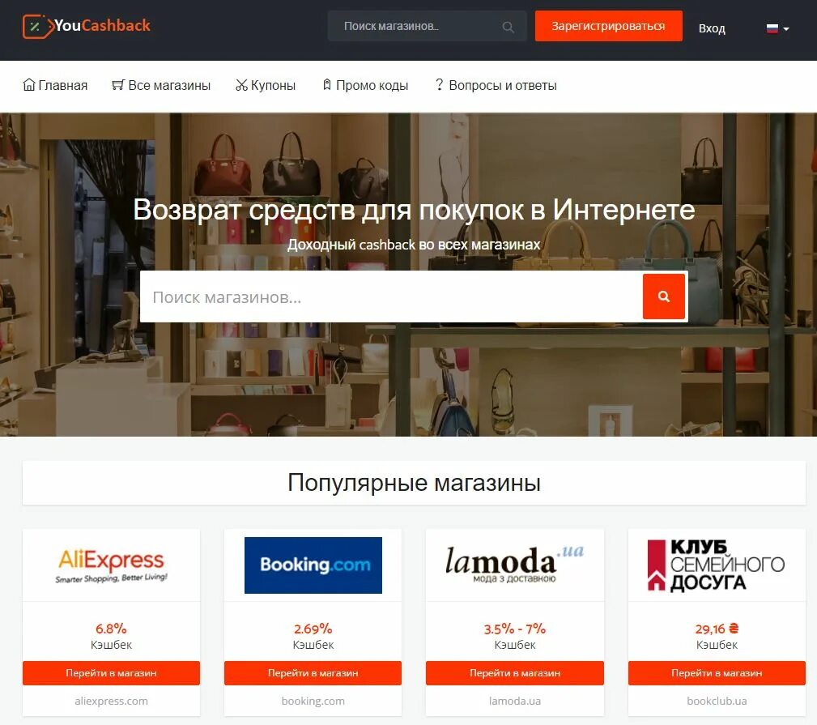This screenshot has height=725, width=817.
Task: Open the Все магазины menu item
Action: tap(161, 85)
